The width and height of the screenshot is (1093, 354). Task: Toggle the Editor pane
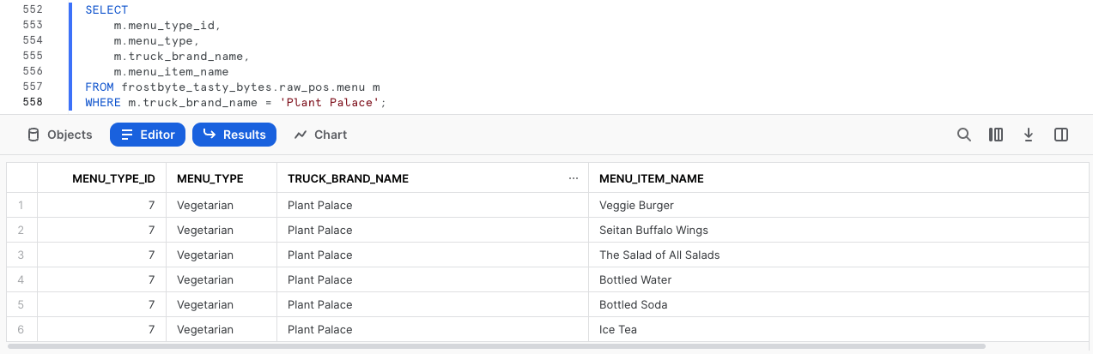148,135
